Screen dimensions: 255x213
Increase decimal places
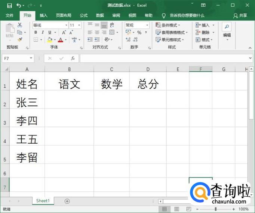[x=128, y=40]
